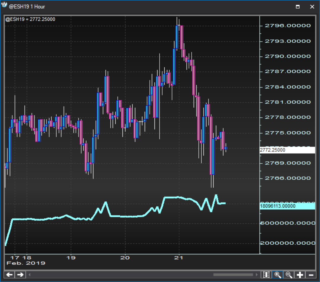Image resolution: width=320 pixels, height=282 pixels.
Task: Click the @ESH19 = 2772.25000 chart legend
Action: (x=30, y=19)
